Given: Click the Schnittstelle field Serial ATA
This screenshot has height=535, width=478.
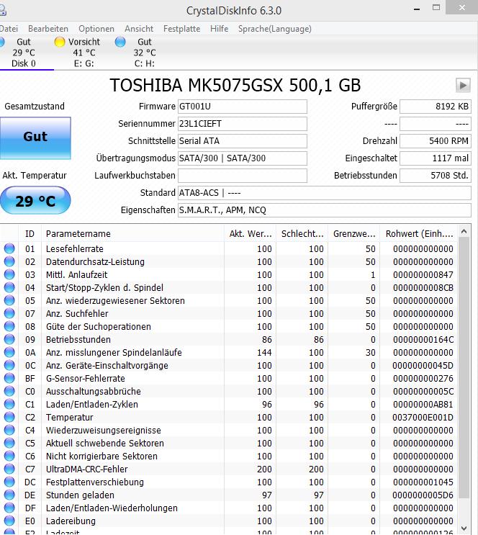Looking at the screenshot, I should click(243, 141).
